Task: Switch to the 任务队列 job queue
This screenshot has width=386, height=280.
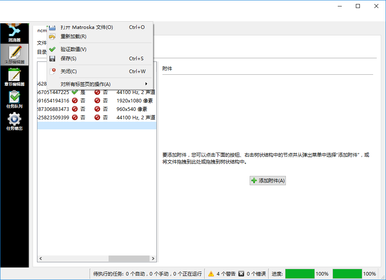Action: [14, 99]
